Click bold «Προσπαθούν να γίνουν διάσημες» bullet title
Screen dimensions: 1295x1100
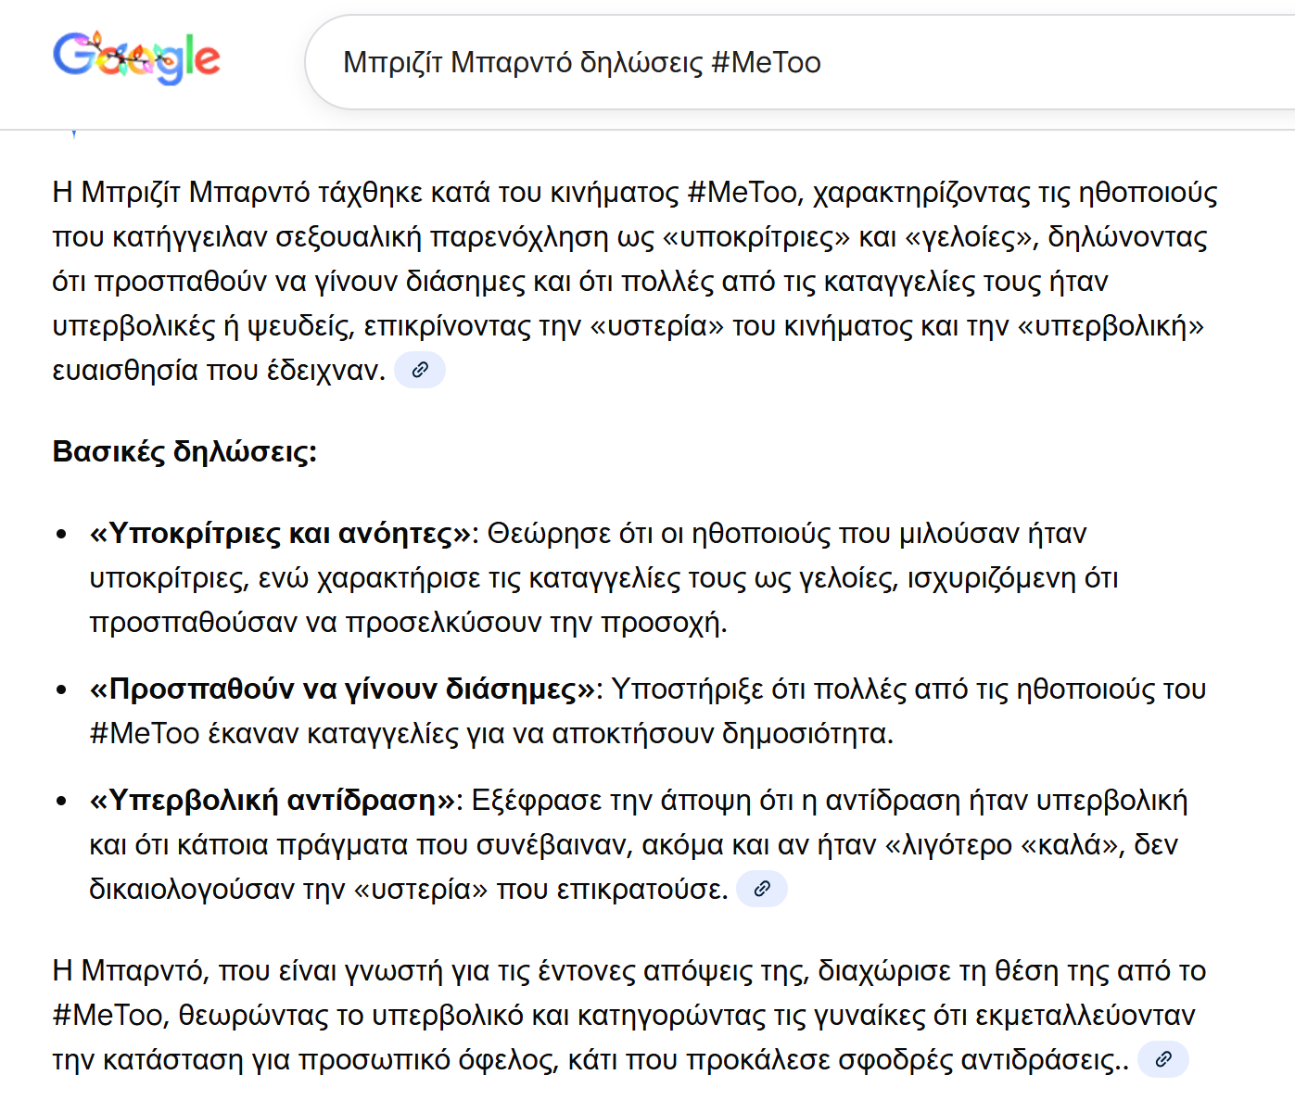point(343,689)
